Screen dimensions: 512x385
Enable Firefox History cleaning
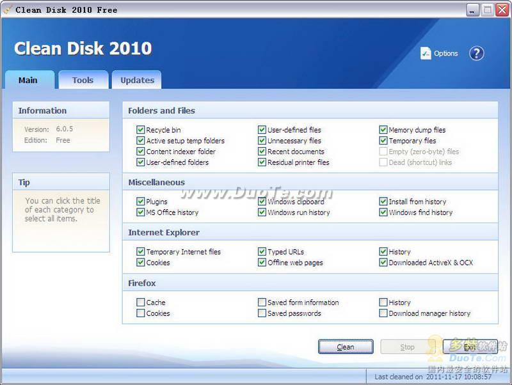click(x=383, y=302)
